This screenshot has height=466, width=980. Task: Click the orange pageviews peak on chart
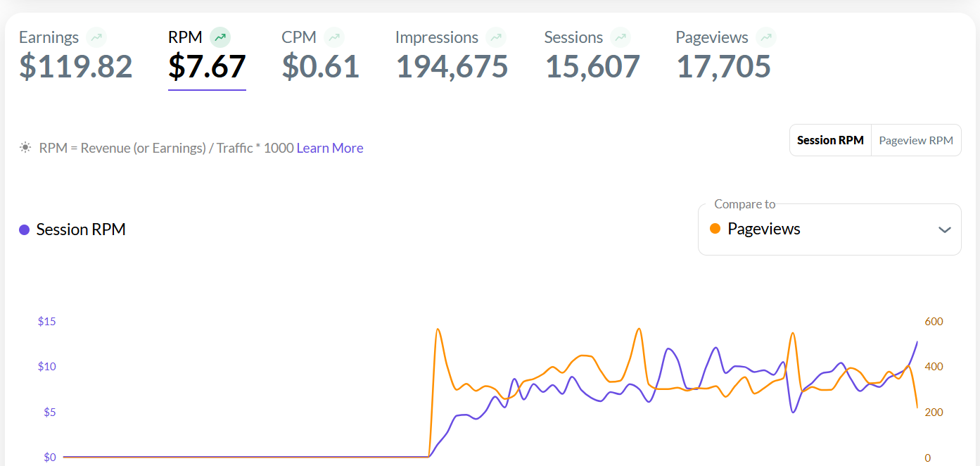click(x=438, y=329)
